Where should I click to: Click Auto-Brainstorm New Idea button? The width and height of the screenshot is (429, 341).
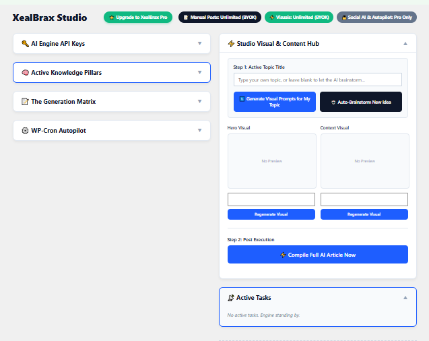click(x=361, y=102)
